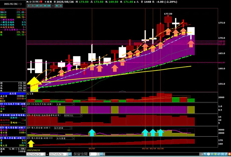
Task: Select the 30-minute timeframe button
Action: coord(45,6)
